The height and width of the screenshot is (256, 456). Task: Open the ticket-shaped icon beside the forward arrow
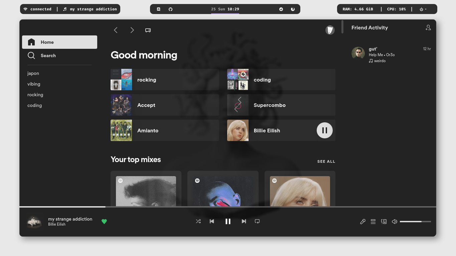[148, 30]
